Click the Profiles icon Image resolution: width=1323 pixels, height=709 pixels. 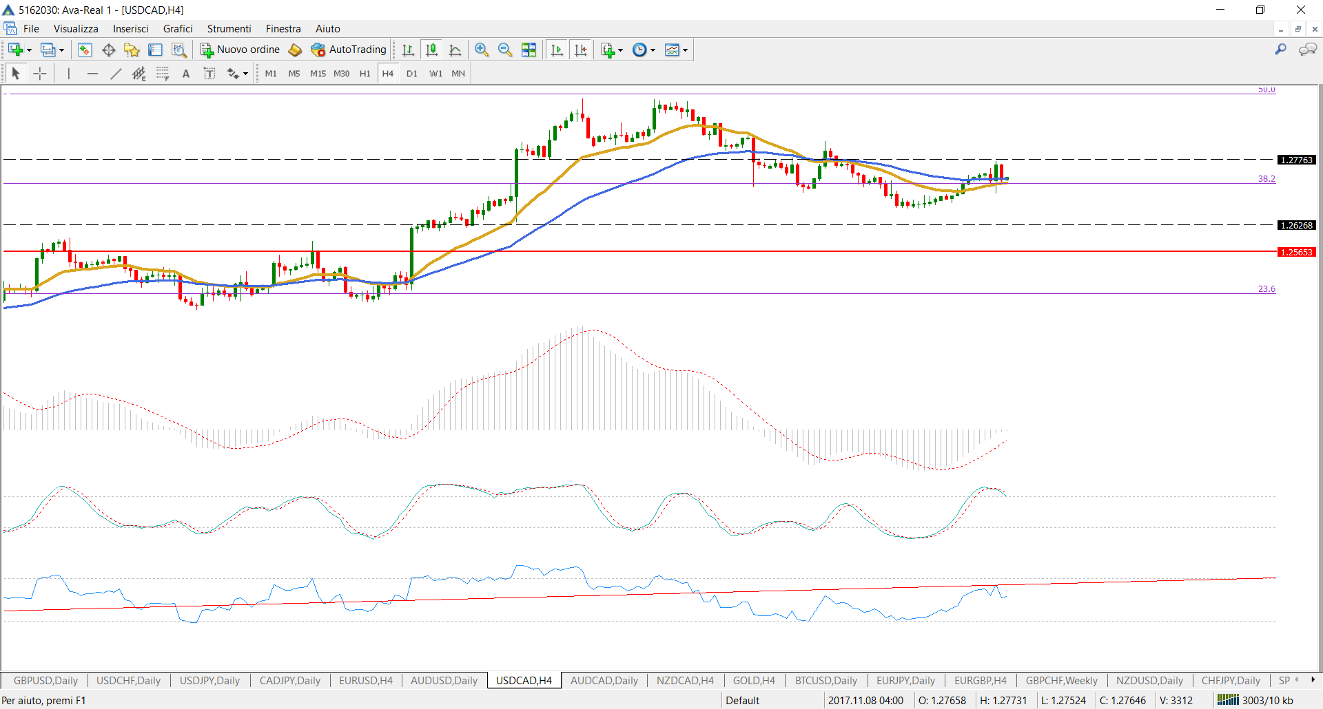pyautogui.click(x=48, y=50)
